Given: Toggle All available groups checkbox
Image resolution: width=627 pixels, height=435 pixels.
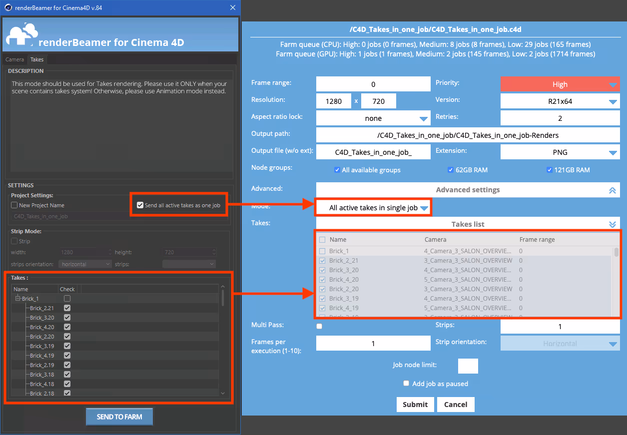Looking at the screenshot, I should (x=337, y=170).
